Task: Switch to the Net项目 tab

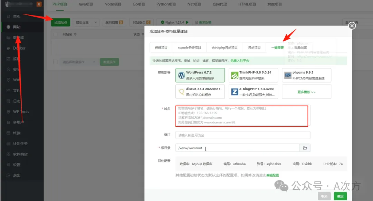Action: [x=194, y=4]
